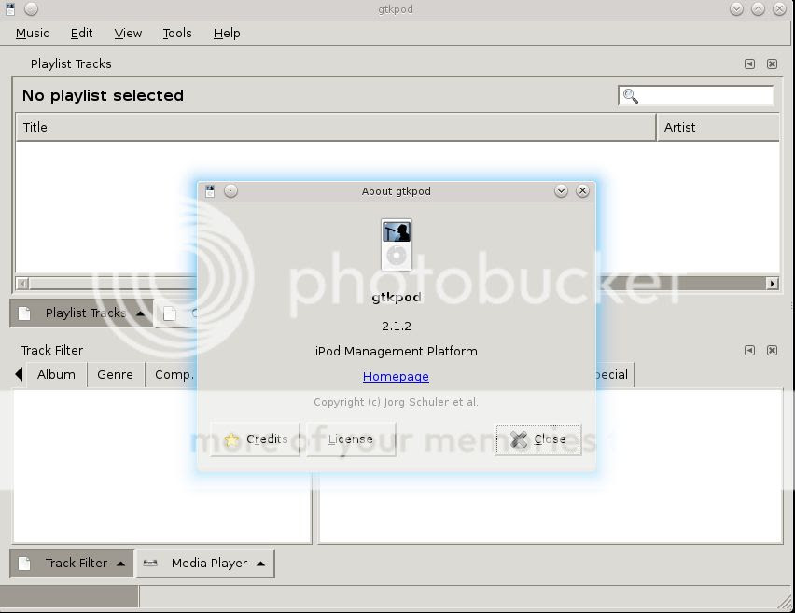Screen dimensions: 795x613
Task: Sort tracks by Artist column header
Action: point(718,127)
